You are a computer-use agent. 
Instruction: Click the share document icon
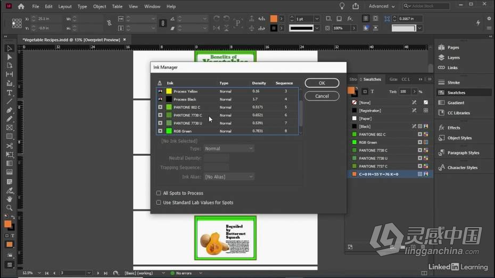[356, 6]
